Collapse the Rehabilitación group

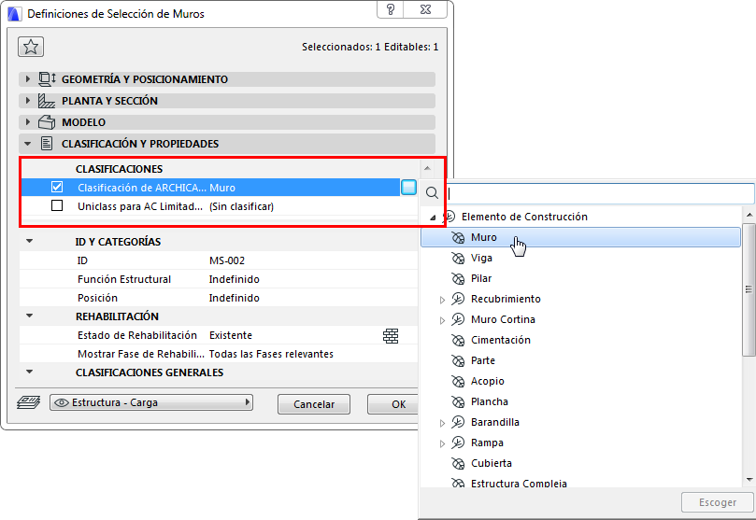click(29, 316)
